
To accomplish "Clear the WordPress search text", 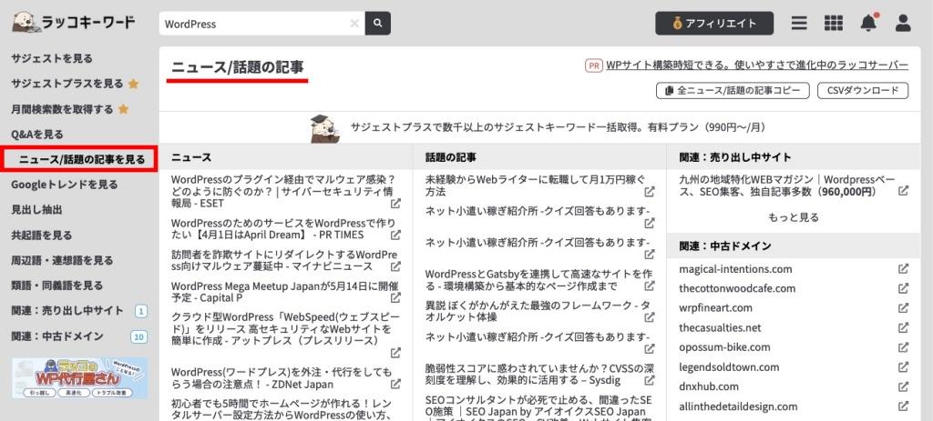I will click(x=354, y=24).
